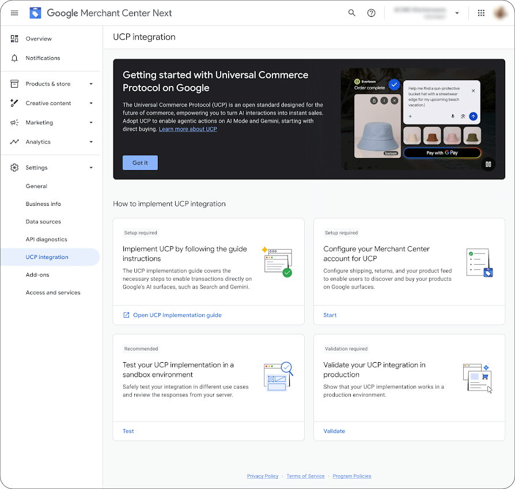Image resolution: width=515 pixels, height=489 pixels.
Task: Dismiss the banner with the Got it button
Action: (140, 163)
